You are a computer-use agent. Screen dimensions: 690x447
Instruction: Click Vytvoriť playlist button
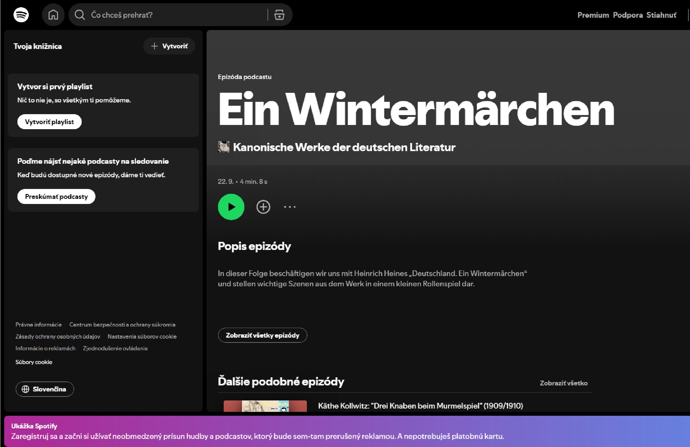coord(50,122)
